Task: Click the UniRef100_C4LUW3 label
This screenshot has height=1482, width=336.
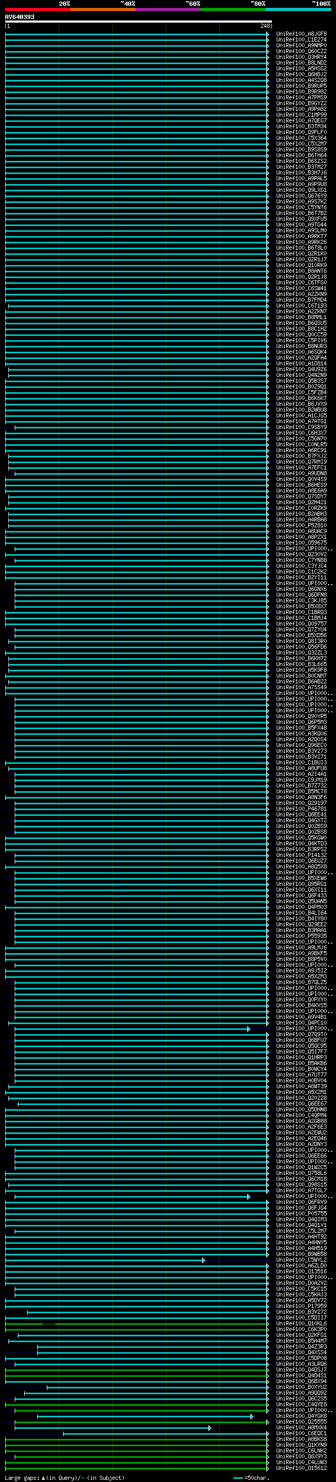Action: click(301, 1463)
